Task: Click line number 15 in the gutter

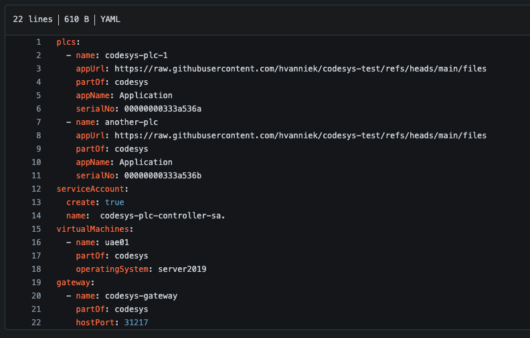Action: coord(36,229)
